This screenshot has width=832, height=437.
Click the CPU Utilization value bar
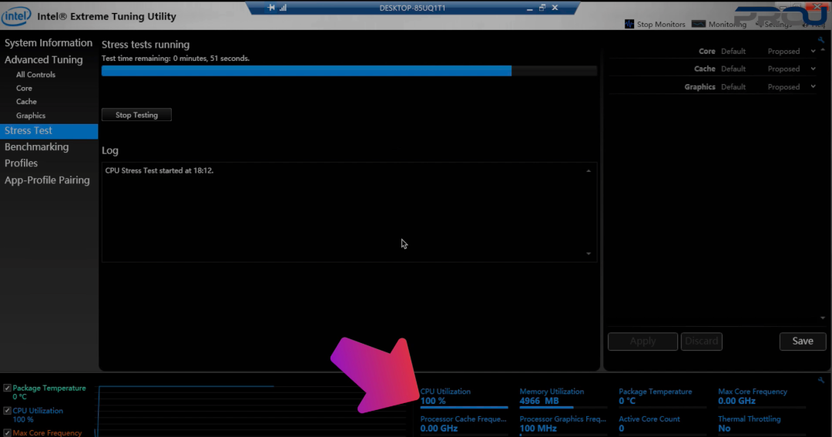pyautogui.click(x=464, y=407)
